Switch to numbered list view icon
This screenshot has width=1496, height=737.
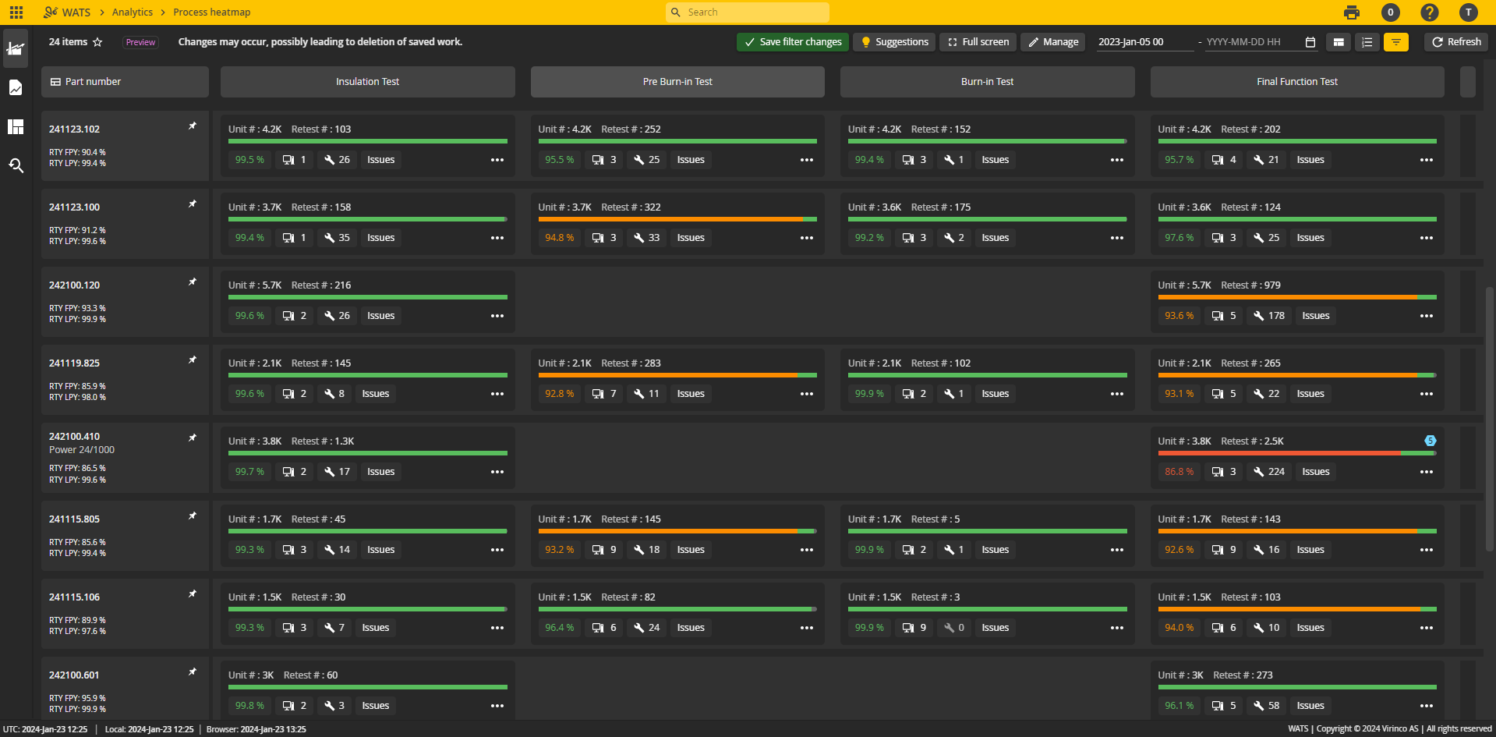pos(1367,42)
